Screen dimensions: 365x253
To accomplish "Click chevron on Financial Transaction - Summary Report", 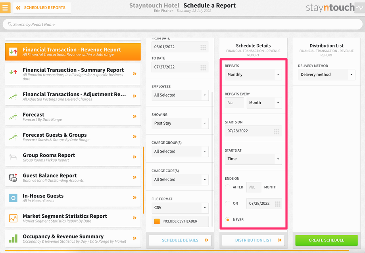I will 134,74.
